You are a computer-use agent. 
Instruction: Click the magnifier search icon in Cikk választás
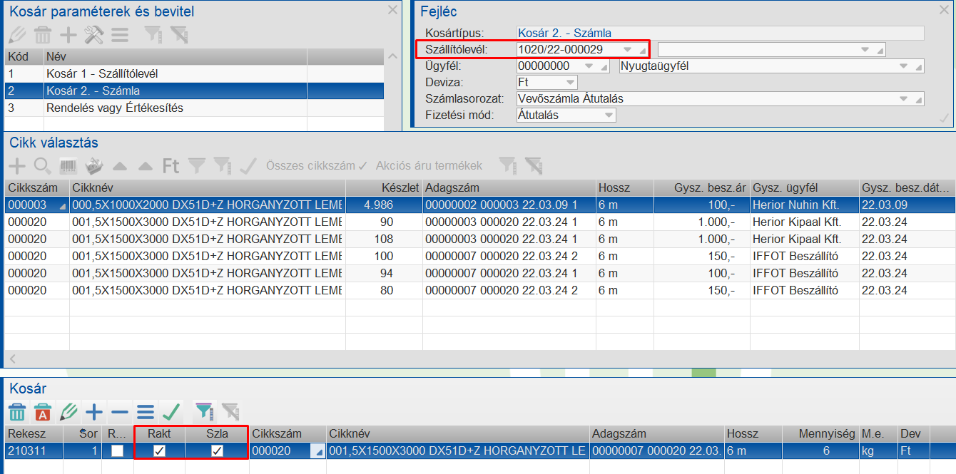click(x=42, y=166)
